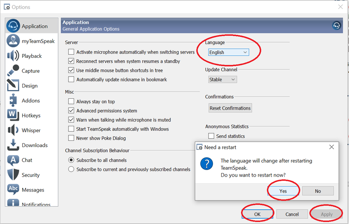Uncheck Reconnect servers when system resumes a standby
349x224 pixels.
click(x=71, y=61)
